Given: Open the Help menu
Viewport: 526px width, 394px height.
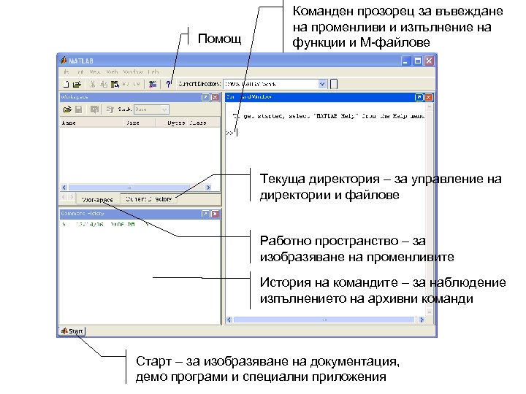Looking at the screenshot, I should (x=153, y=72).
